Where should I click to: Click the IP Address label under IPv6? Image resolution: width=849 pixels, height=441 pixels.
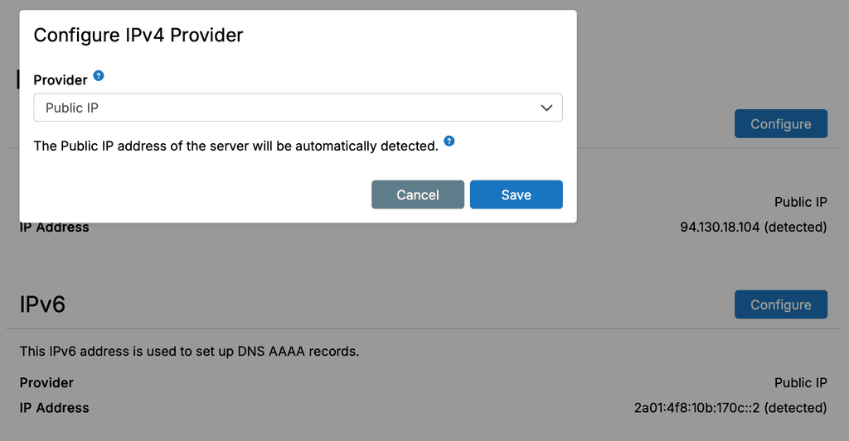click(x=54, y=408)
